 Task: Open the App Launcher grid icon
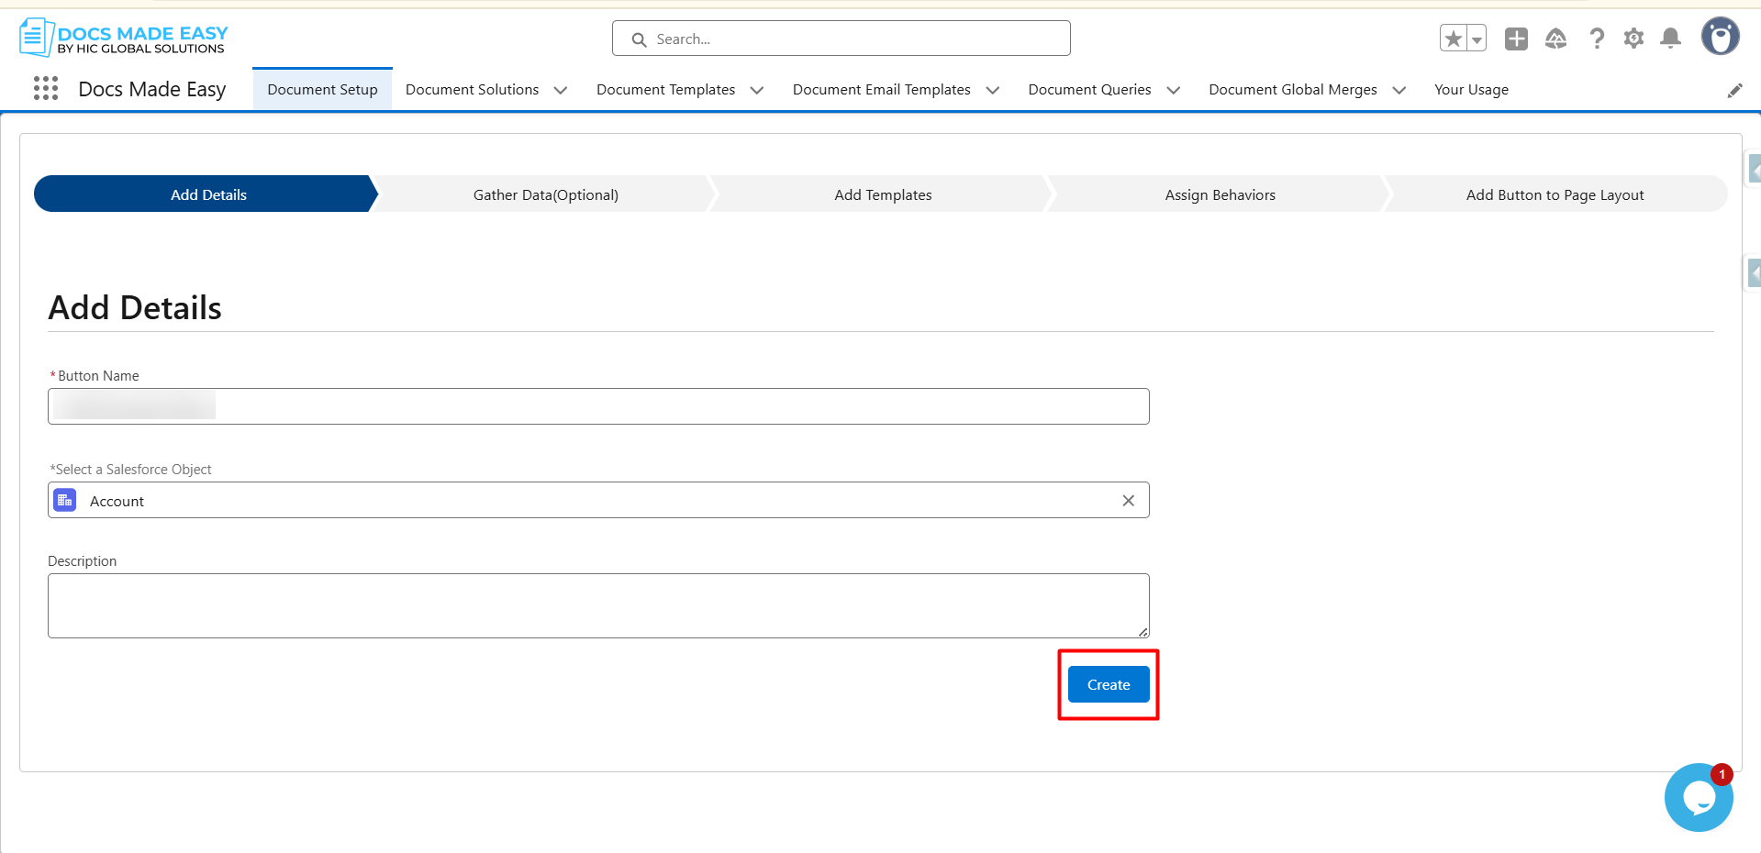pyautogui.click(x=46, y=89)
